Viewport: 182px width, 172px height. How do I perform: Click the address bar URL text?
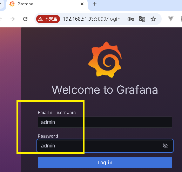point(92,19)
